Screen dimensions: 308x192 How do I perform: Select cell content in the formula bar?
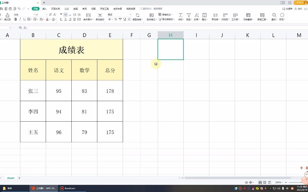tap(107, 27)
